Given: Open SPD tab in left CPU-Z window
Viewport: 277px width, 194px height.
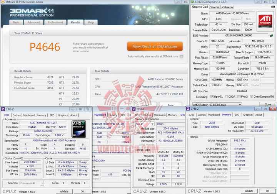Looking at the screenshot, I should coord(52,115).
